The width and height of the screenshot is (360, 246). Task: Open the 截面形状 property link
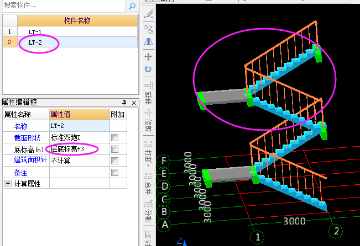click(x=27, y=138)
